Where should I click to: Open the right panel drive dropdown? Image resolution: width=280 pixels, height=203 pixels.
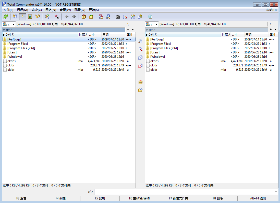click(x=152, y=24)
